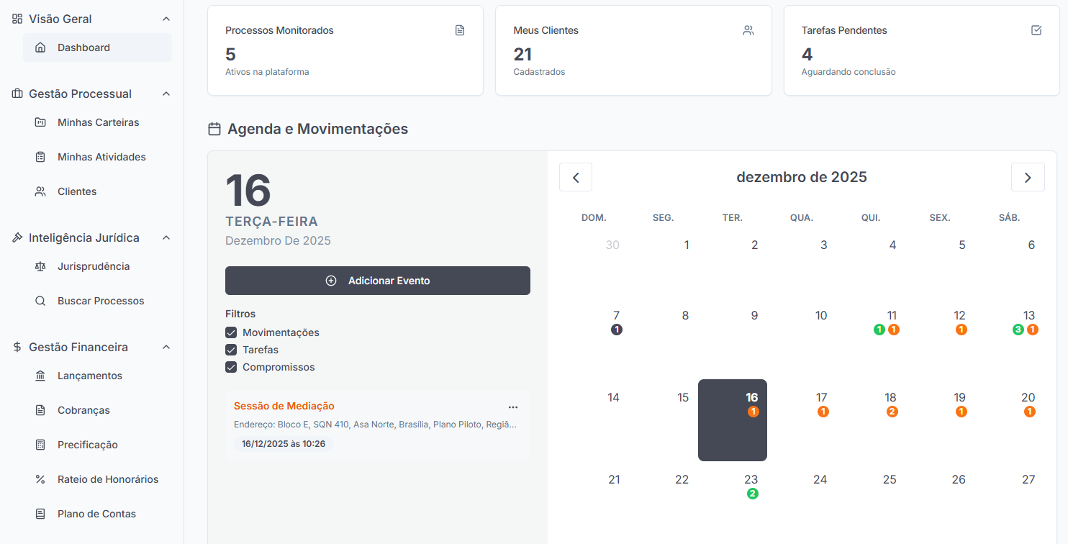Go to previous month with left arrow
The height and width of the screenshot is (544, 1068).
click(x=575, y=176)
